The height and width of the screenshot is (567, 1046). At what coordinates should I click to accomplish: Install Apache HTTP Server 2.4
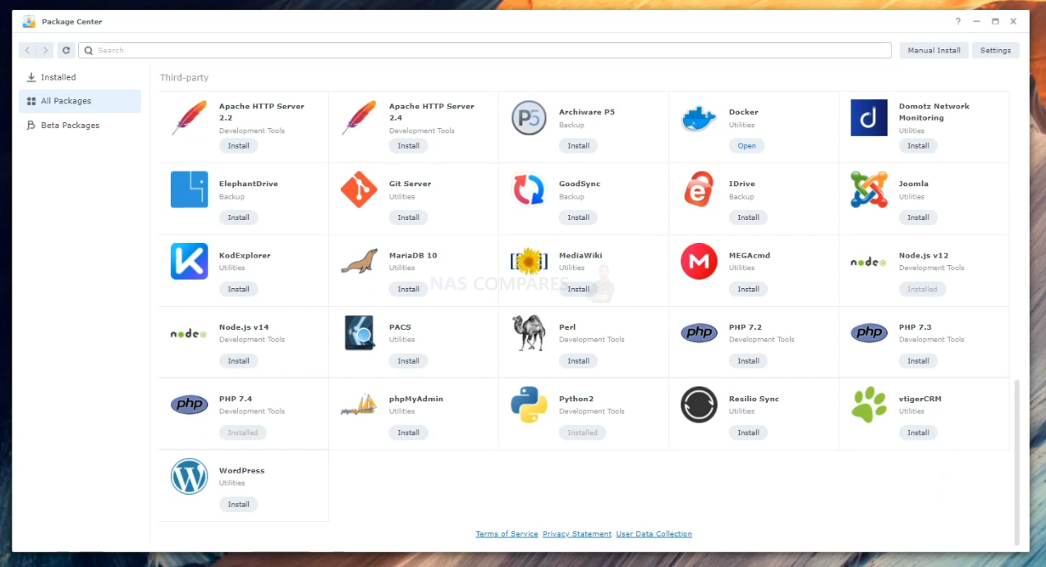[409, 146]
